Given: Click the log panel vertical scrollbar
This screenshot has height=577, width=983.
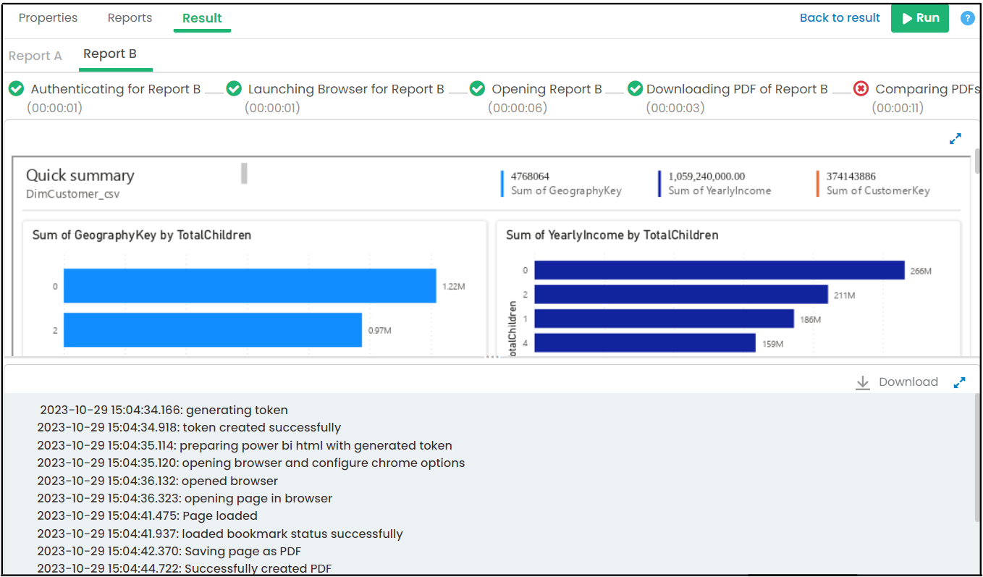Looking at the screenshot, I should (x=978, y=458).
